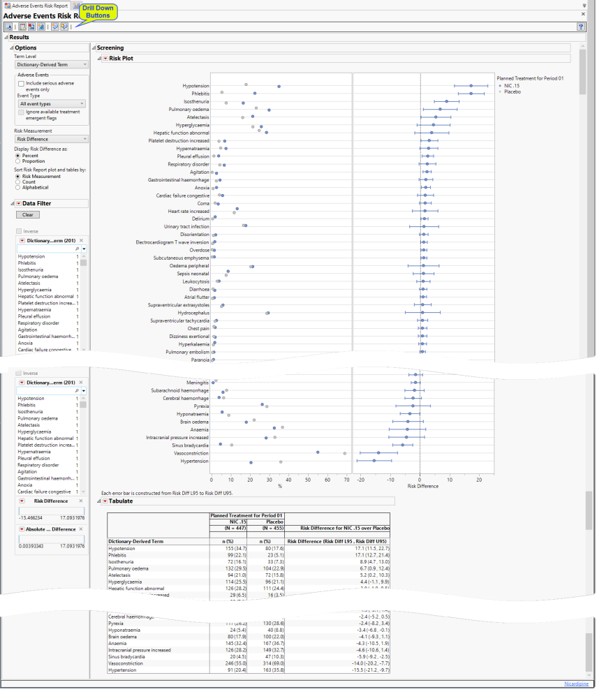Remove the Risk Difference filter with X
This screenshot has width=597, height=694.
coord(81,501)
